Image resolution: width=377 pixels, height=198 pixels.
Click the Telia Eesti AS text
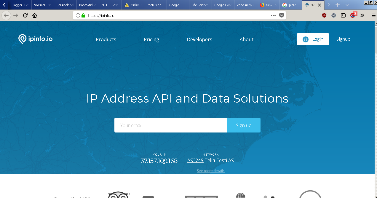pyautogui.click(x=219, y=160)
